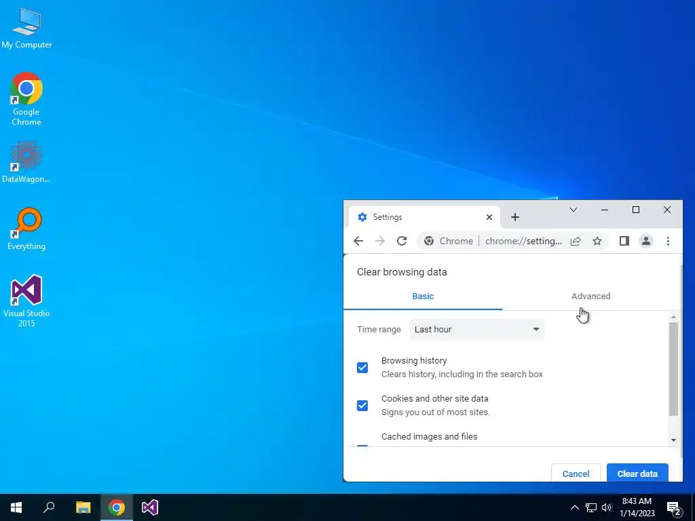Open the DataWagon desktop shortcut

(x=26, y=162)
